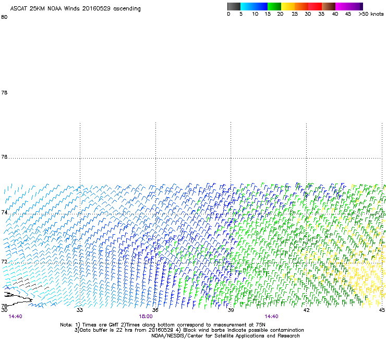
Task: Click the gray 0–5 knots color scale segment
Action: click(234, 6)
